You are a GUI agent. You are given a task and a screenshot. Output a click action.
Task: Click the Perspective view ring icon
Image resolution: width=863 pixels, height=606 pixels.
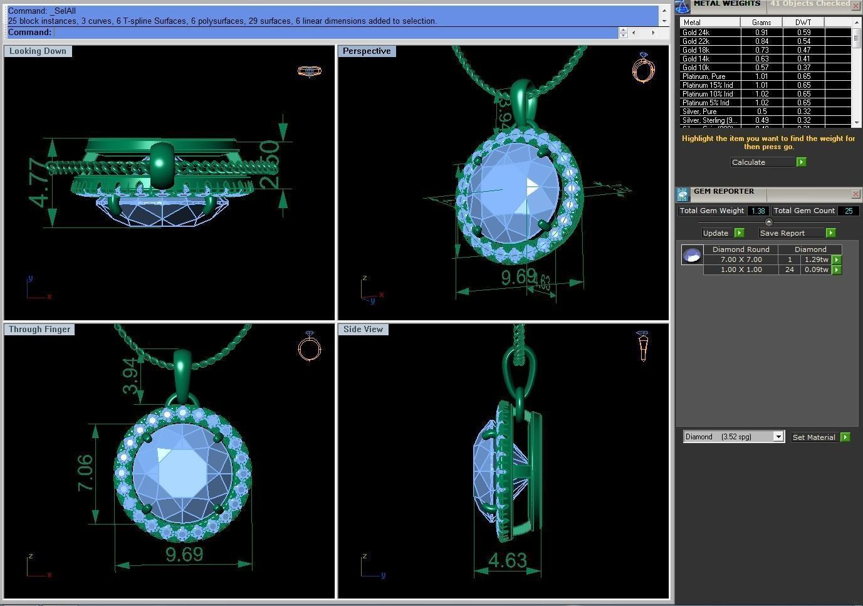point(643,68)
